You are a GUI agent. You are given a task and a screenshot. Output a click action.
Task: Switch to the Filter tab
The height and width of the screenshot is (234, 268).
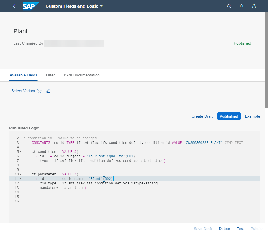(x=50, y=75)
